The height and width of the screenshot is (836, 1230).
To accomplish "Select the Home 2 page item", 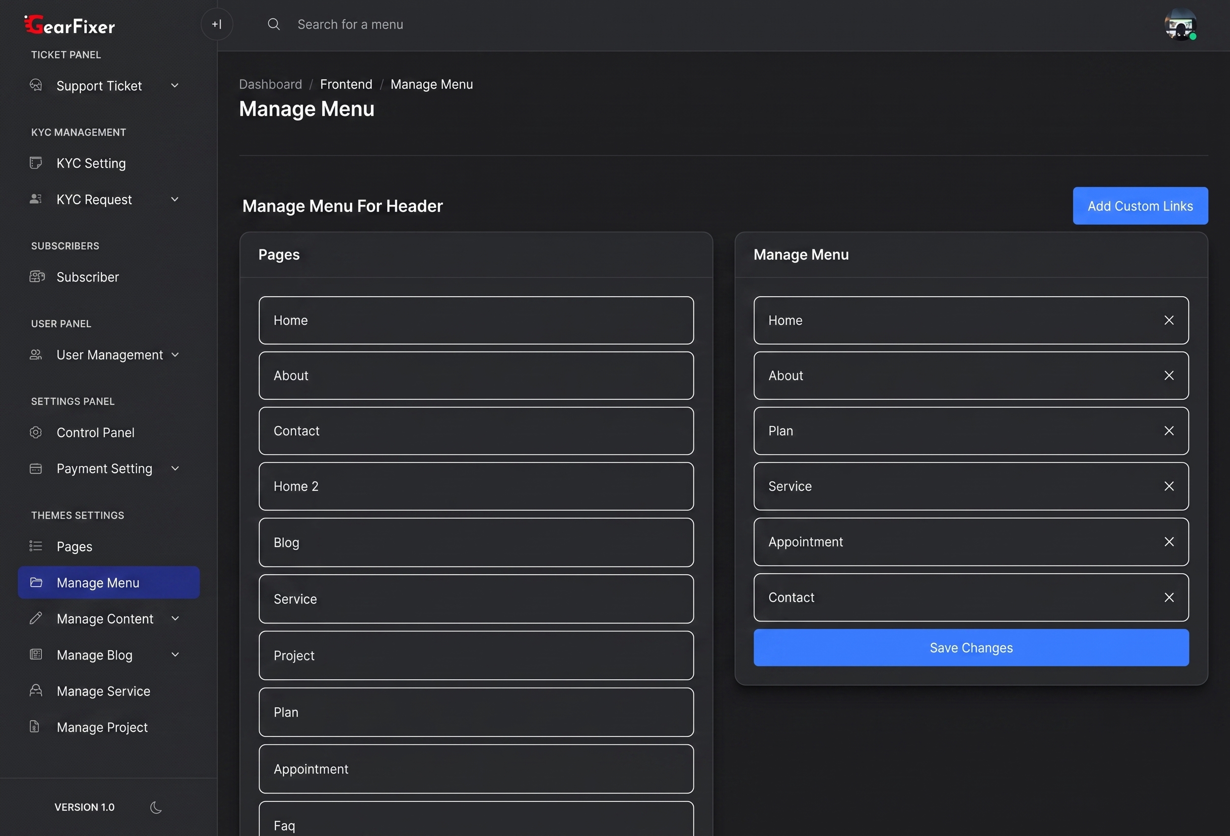I will pos(476,486).
